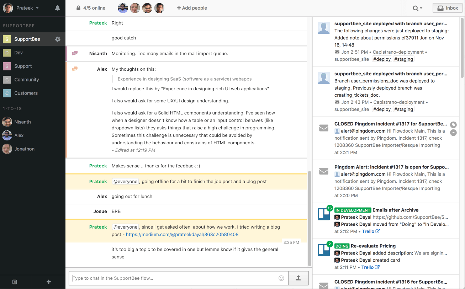Click the emoji smiley picker icon
The width and height of the screenshot is (465, 289).
coord(281,278)
